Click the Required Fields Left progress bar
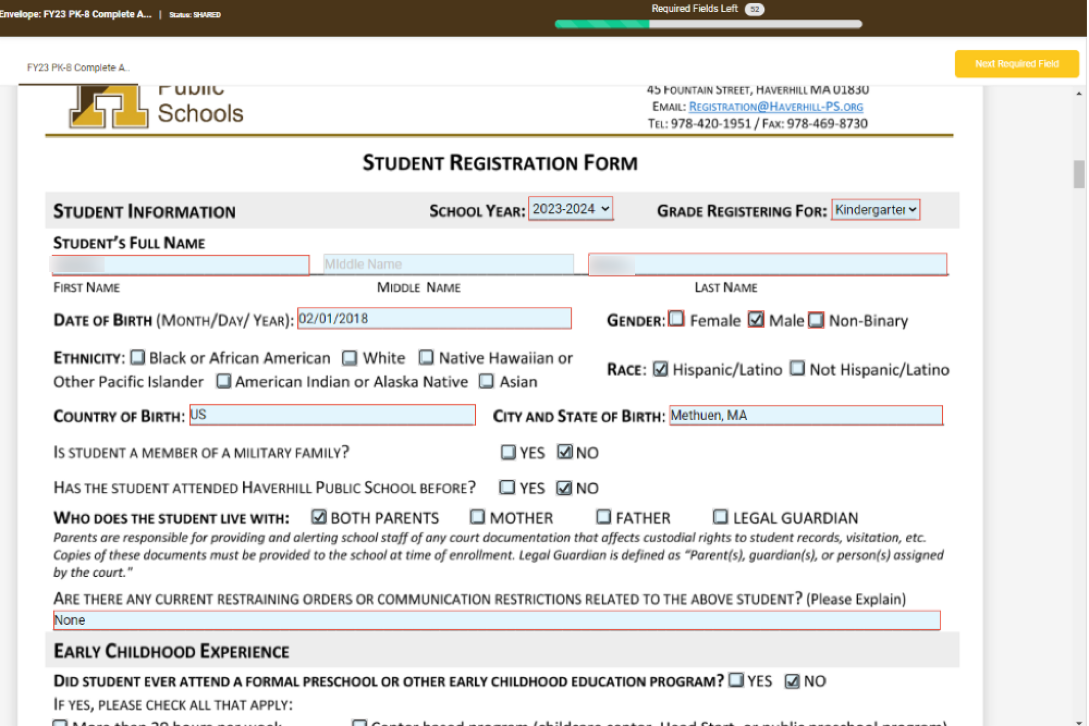Screen dimensions: 1089x726 (x=708, y=24)
